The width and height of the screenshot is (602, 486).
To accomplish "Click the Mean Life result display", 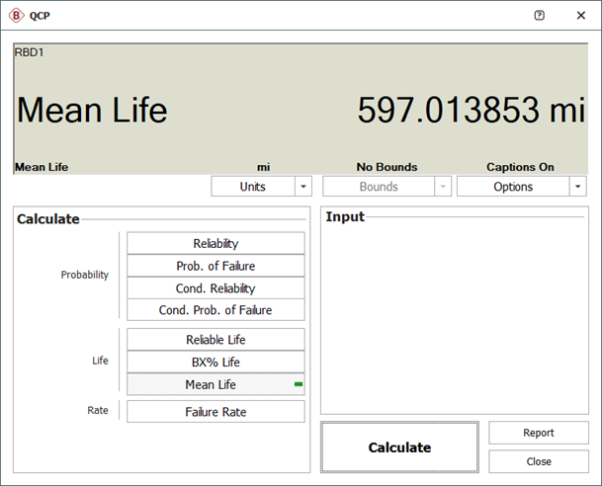I will click(300, 110).
